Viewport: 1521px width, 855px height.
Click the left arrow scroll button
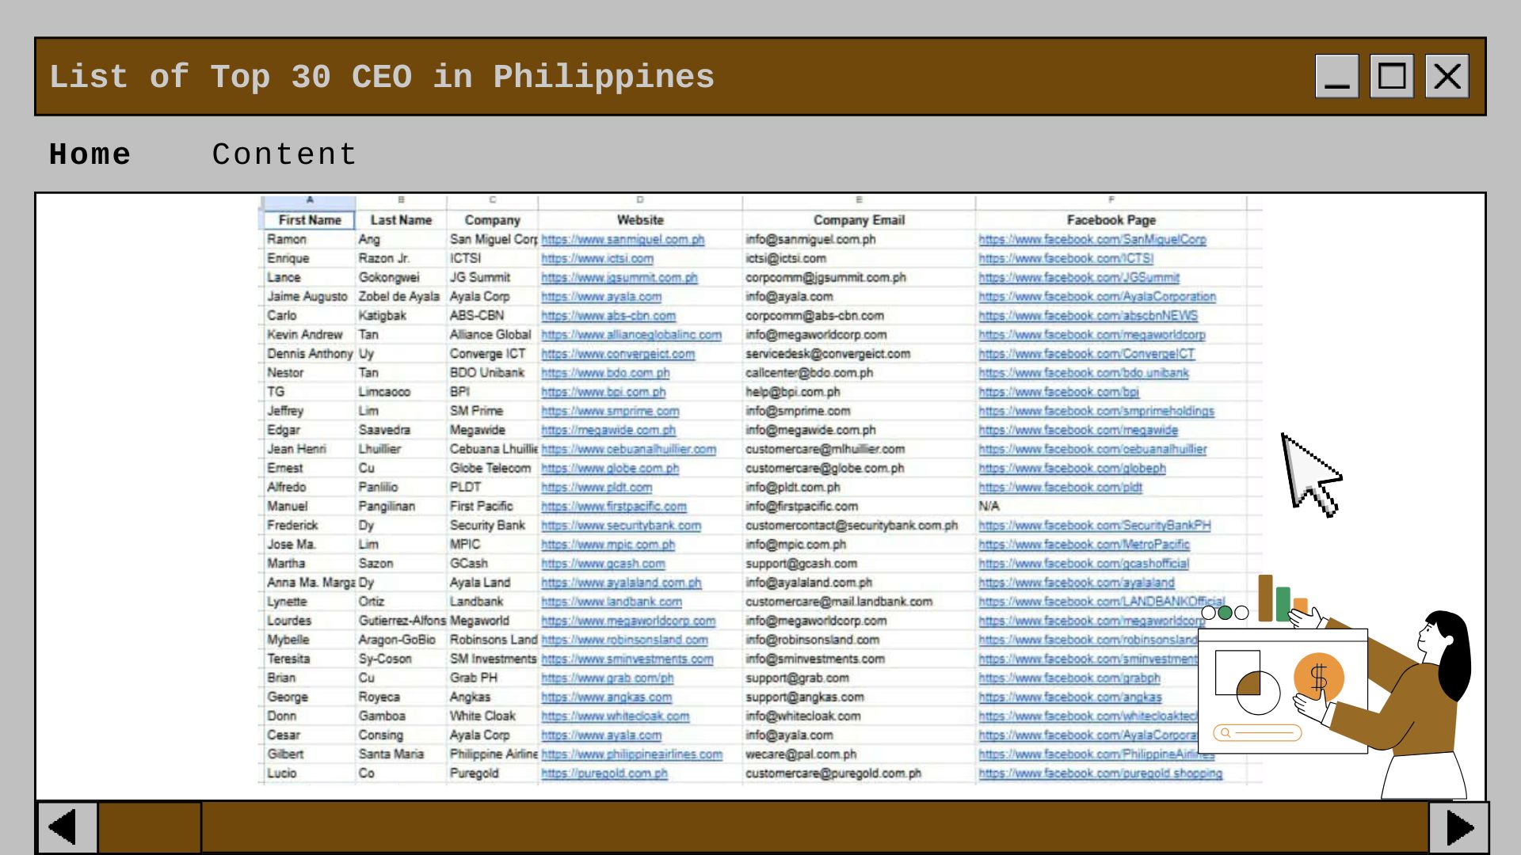pos(67,828)
